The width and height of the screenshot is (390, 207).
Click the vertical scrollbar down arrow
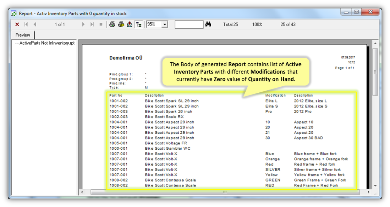click(375, 186)
